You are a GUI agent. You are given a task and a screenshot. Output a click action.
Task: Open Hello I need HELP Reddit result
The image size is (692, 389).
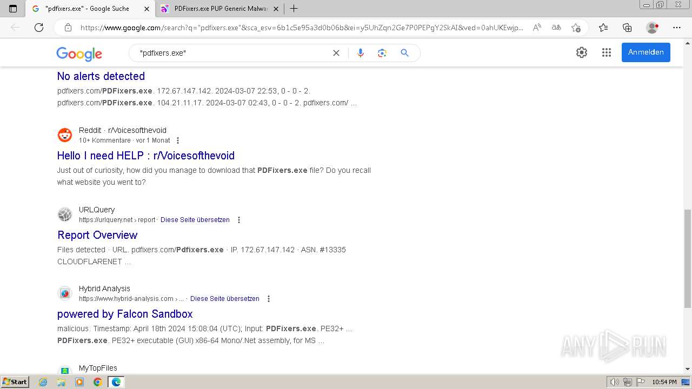(146, 156)
